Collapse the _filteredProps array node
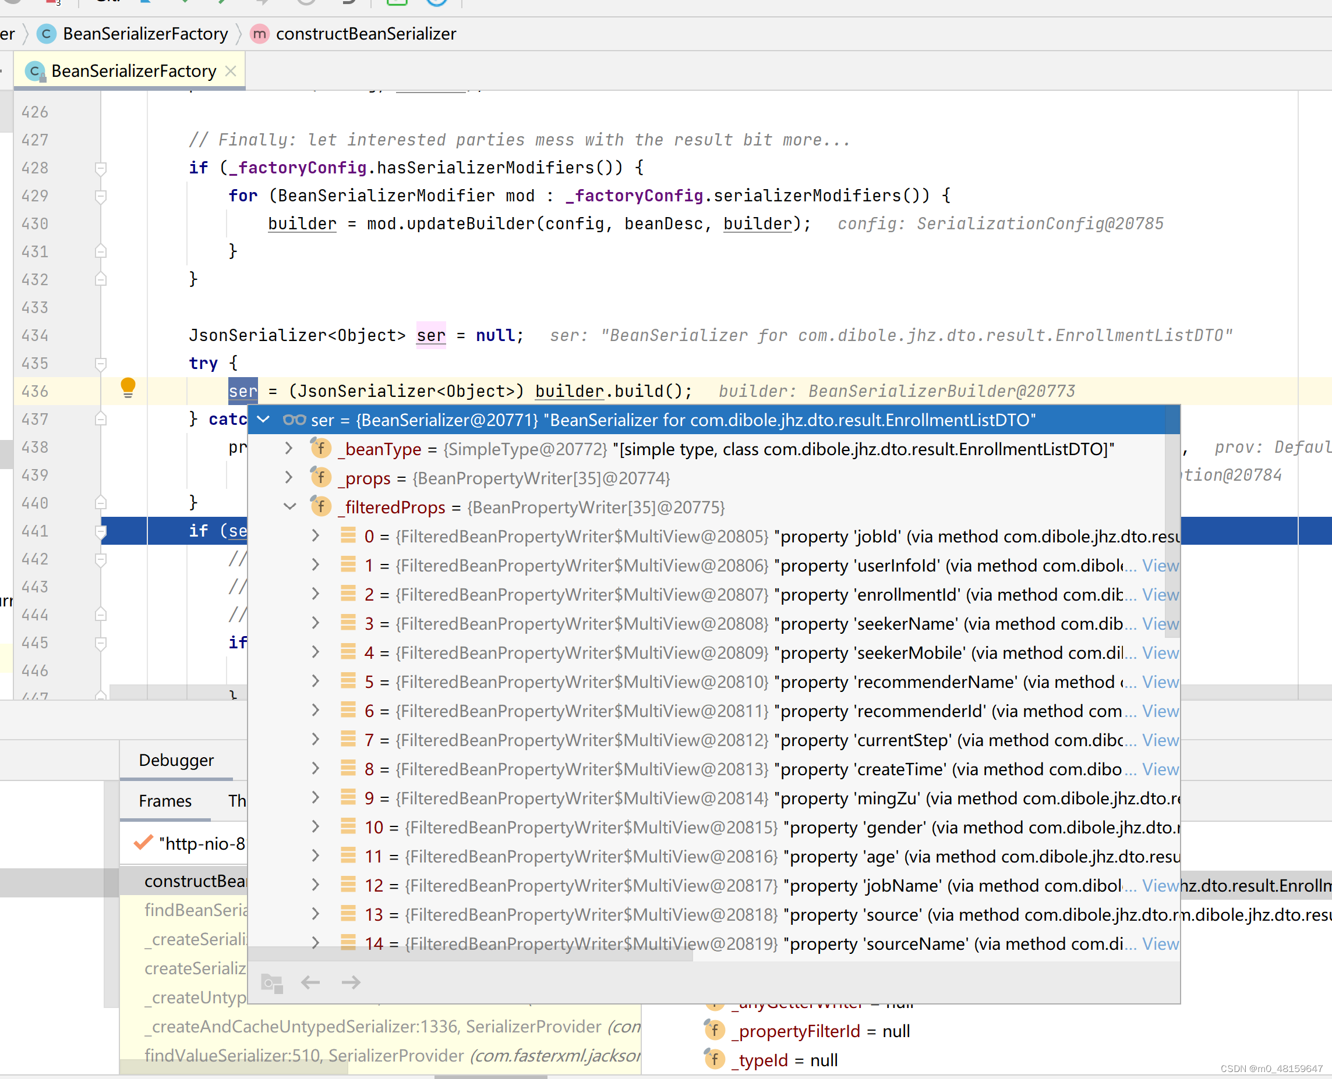This screenshot has width=1332, height=1079. (x=290, y=507)
